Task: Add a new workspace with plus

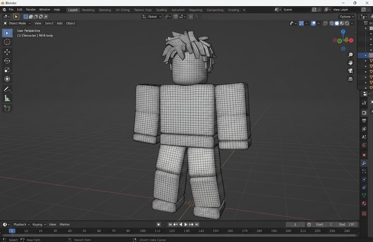Action: pos(244,10)
